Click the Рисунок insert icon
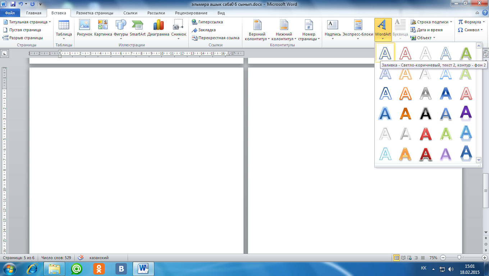 pyautogui.click(x=84, y=28)
